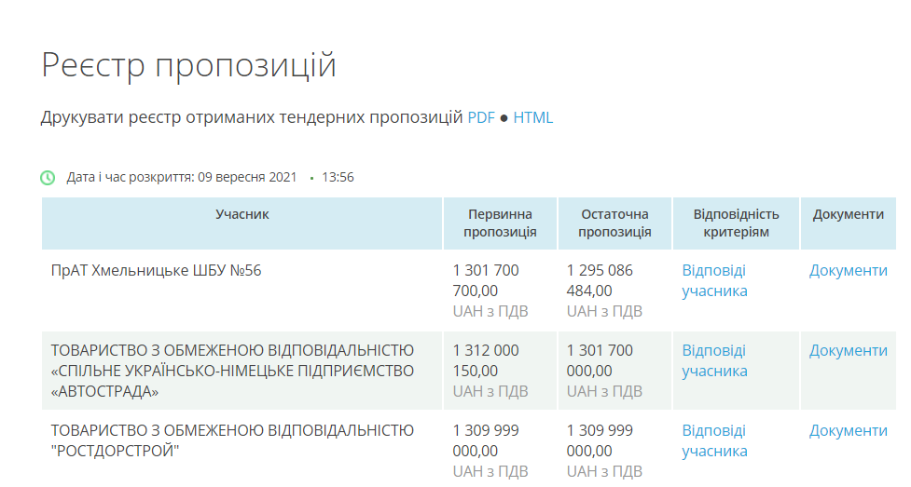Click the Відповідність критеріям column header
Viewport: 911px width, 487px height.
pyautogui.click(x=736, y=223)
